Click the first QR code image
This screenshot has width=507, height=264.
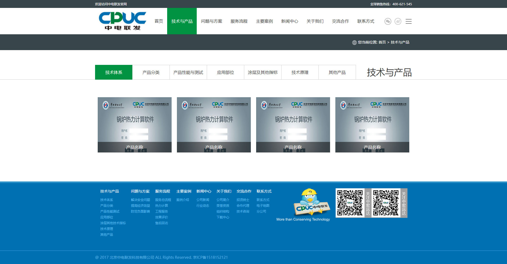pyautogui.click(x=350, y=203)
